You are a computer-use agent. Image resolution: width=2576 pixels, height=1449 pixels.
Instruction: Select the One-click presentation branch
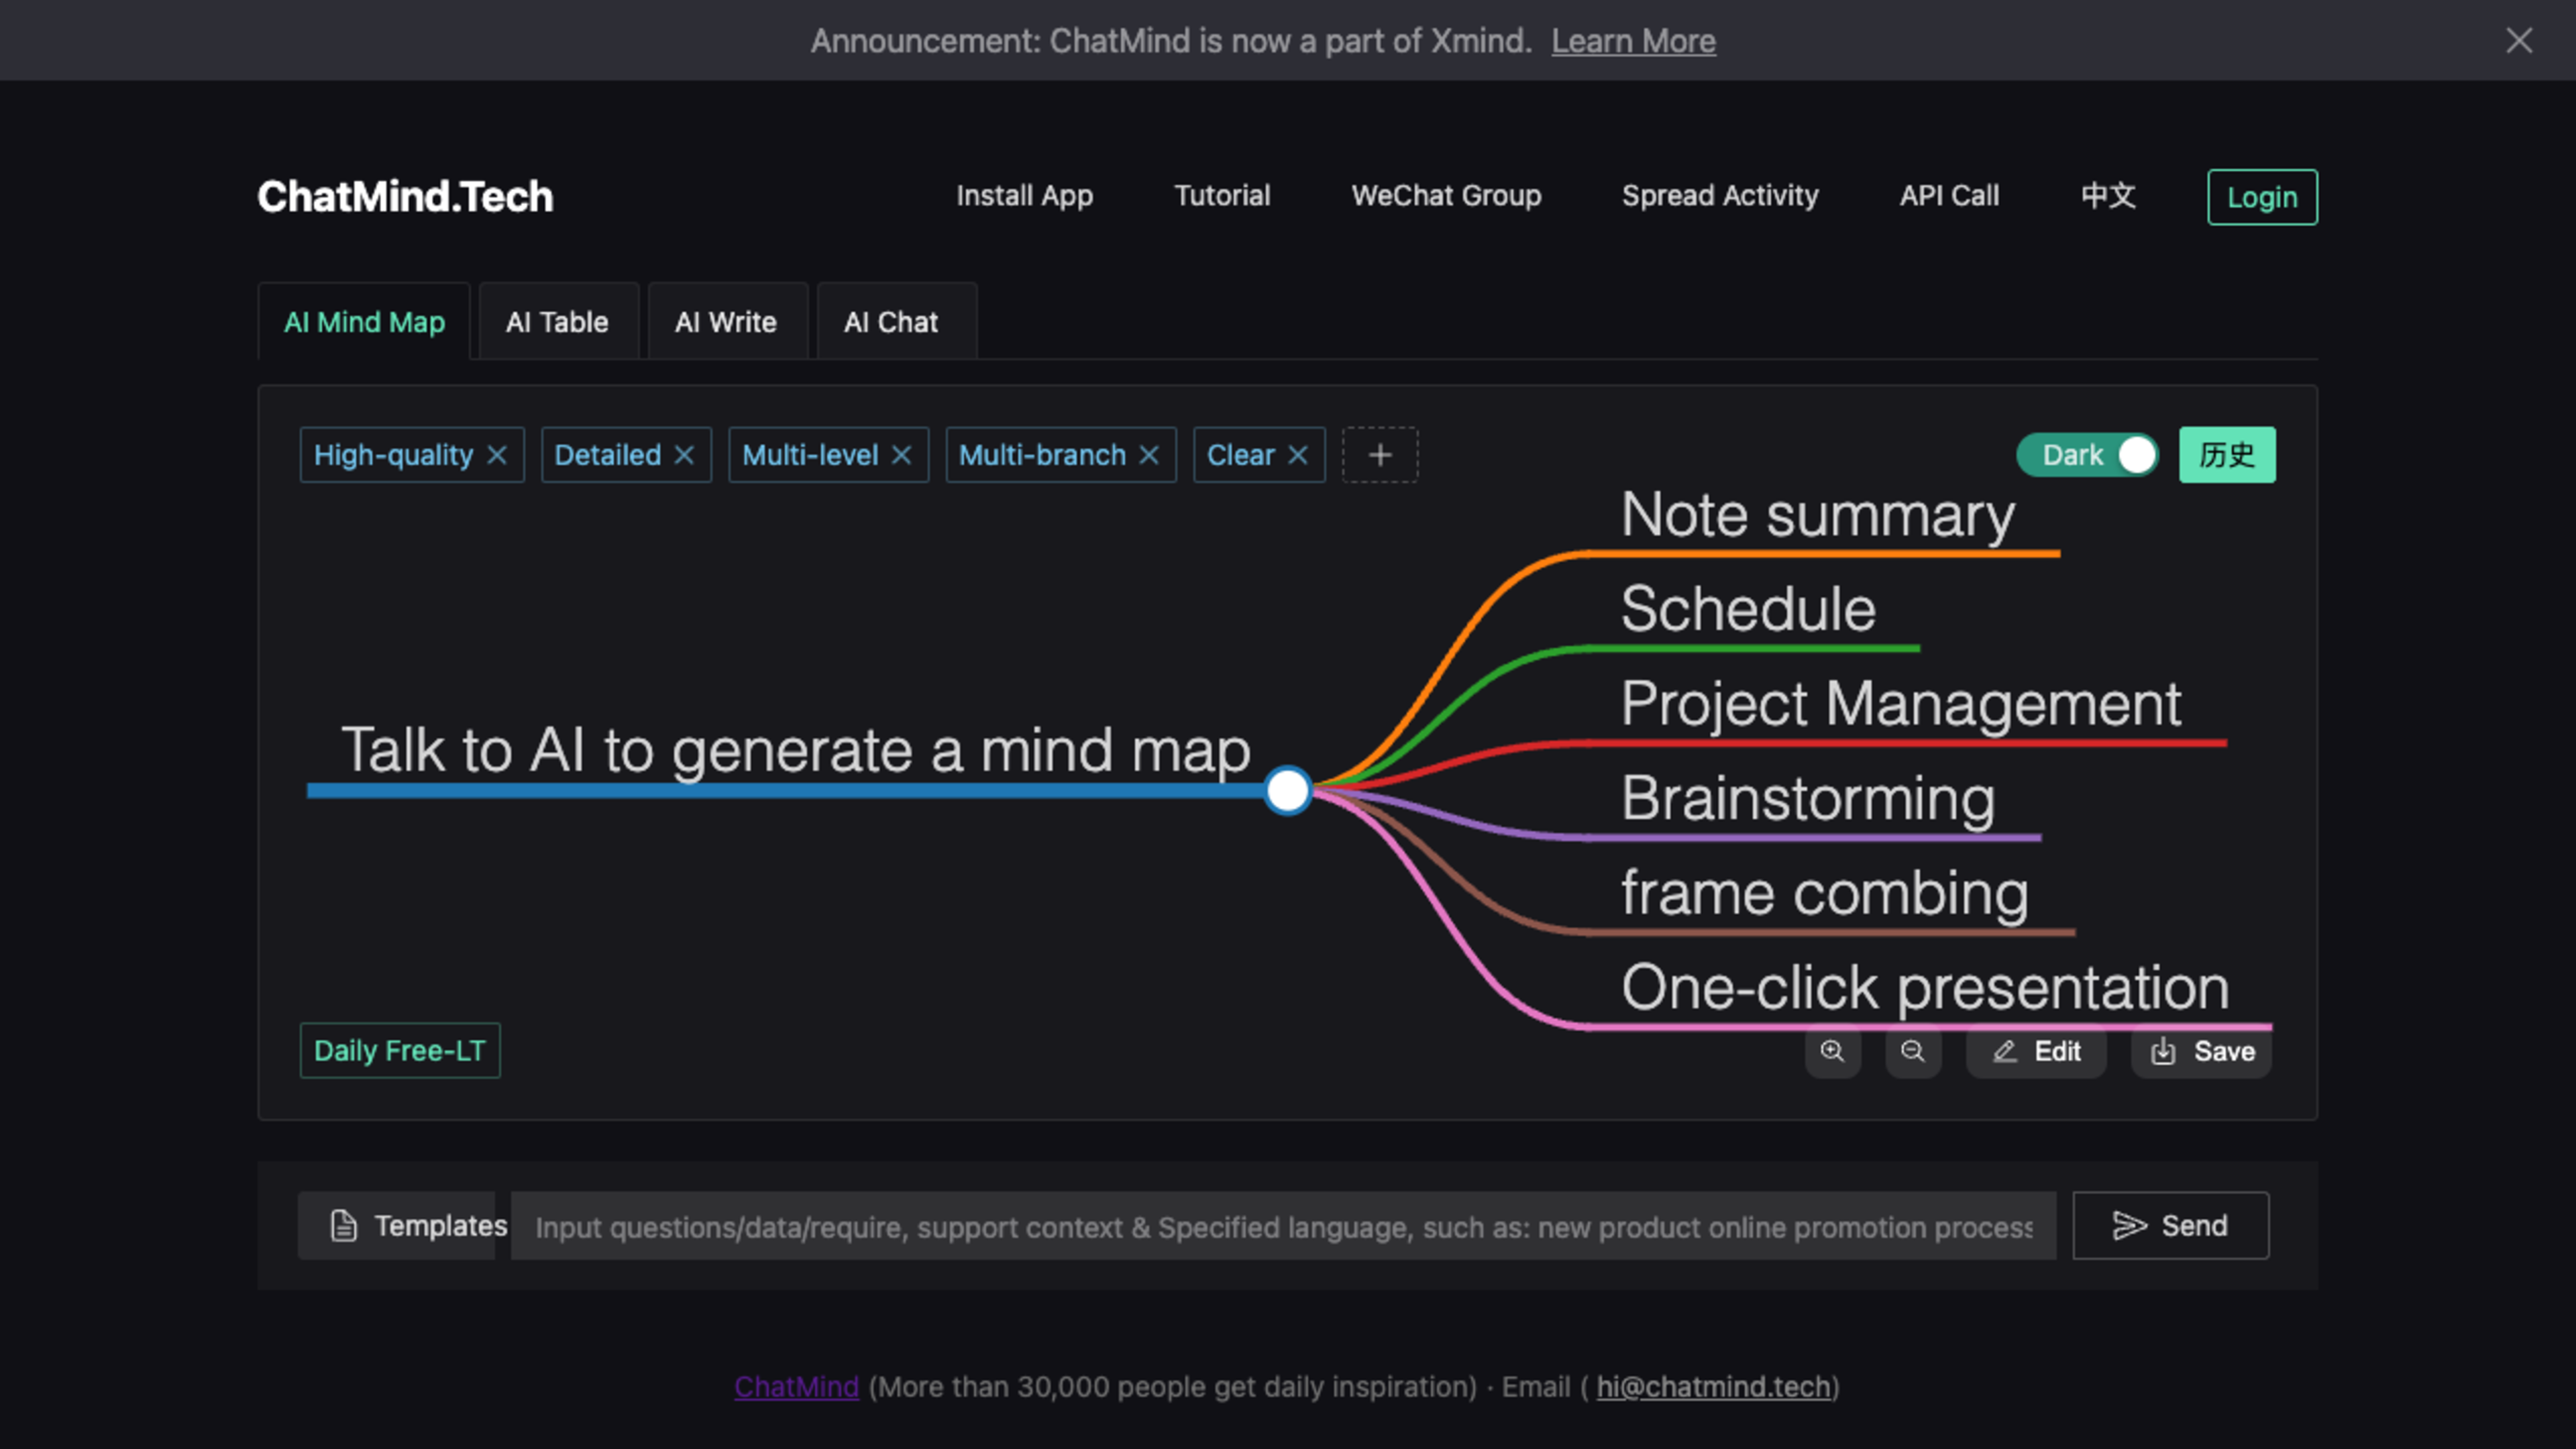(1925, 987)
